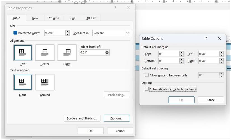Click the Left margin input field
231x140 pixels.
(209, 54)
